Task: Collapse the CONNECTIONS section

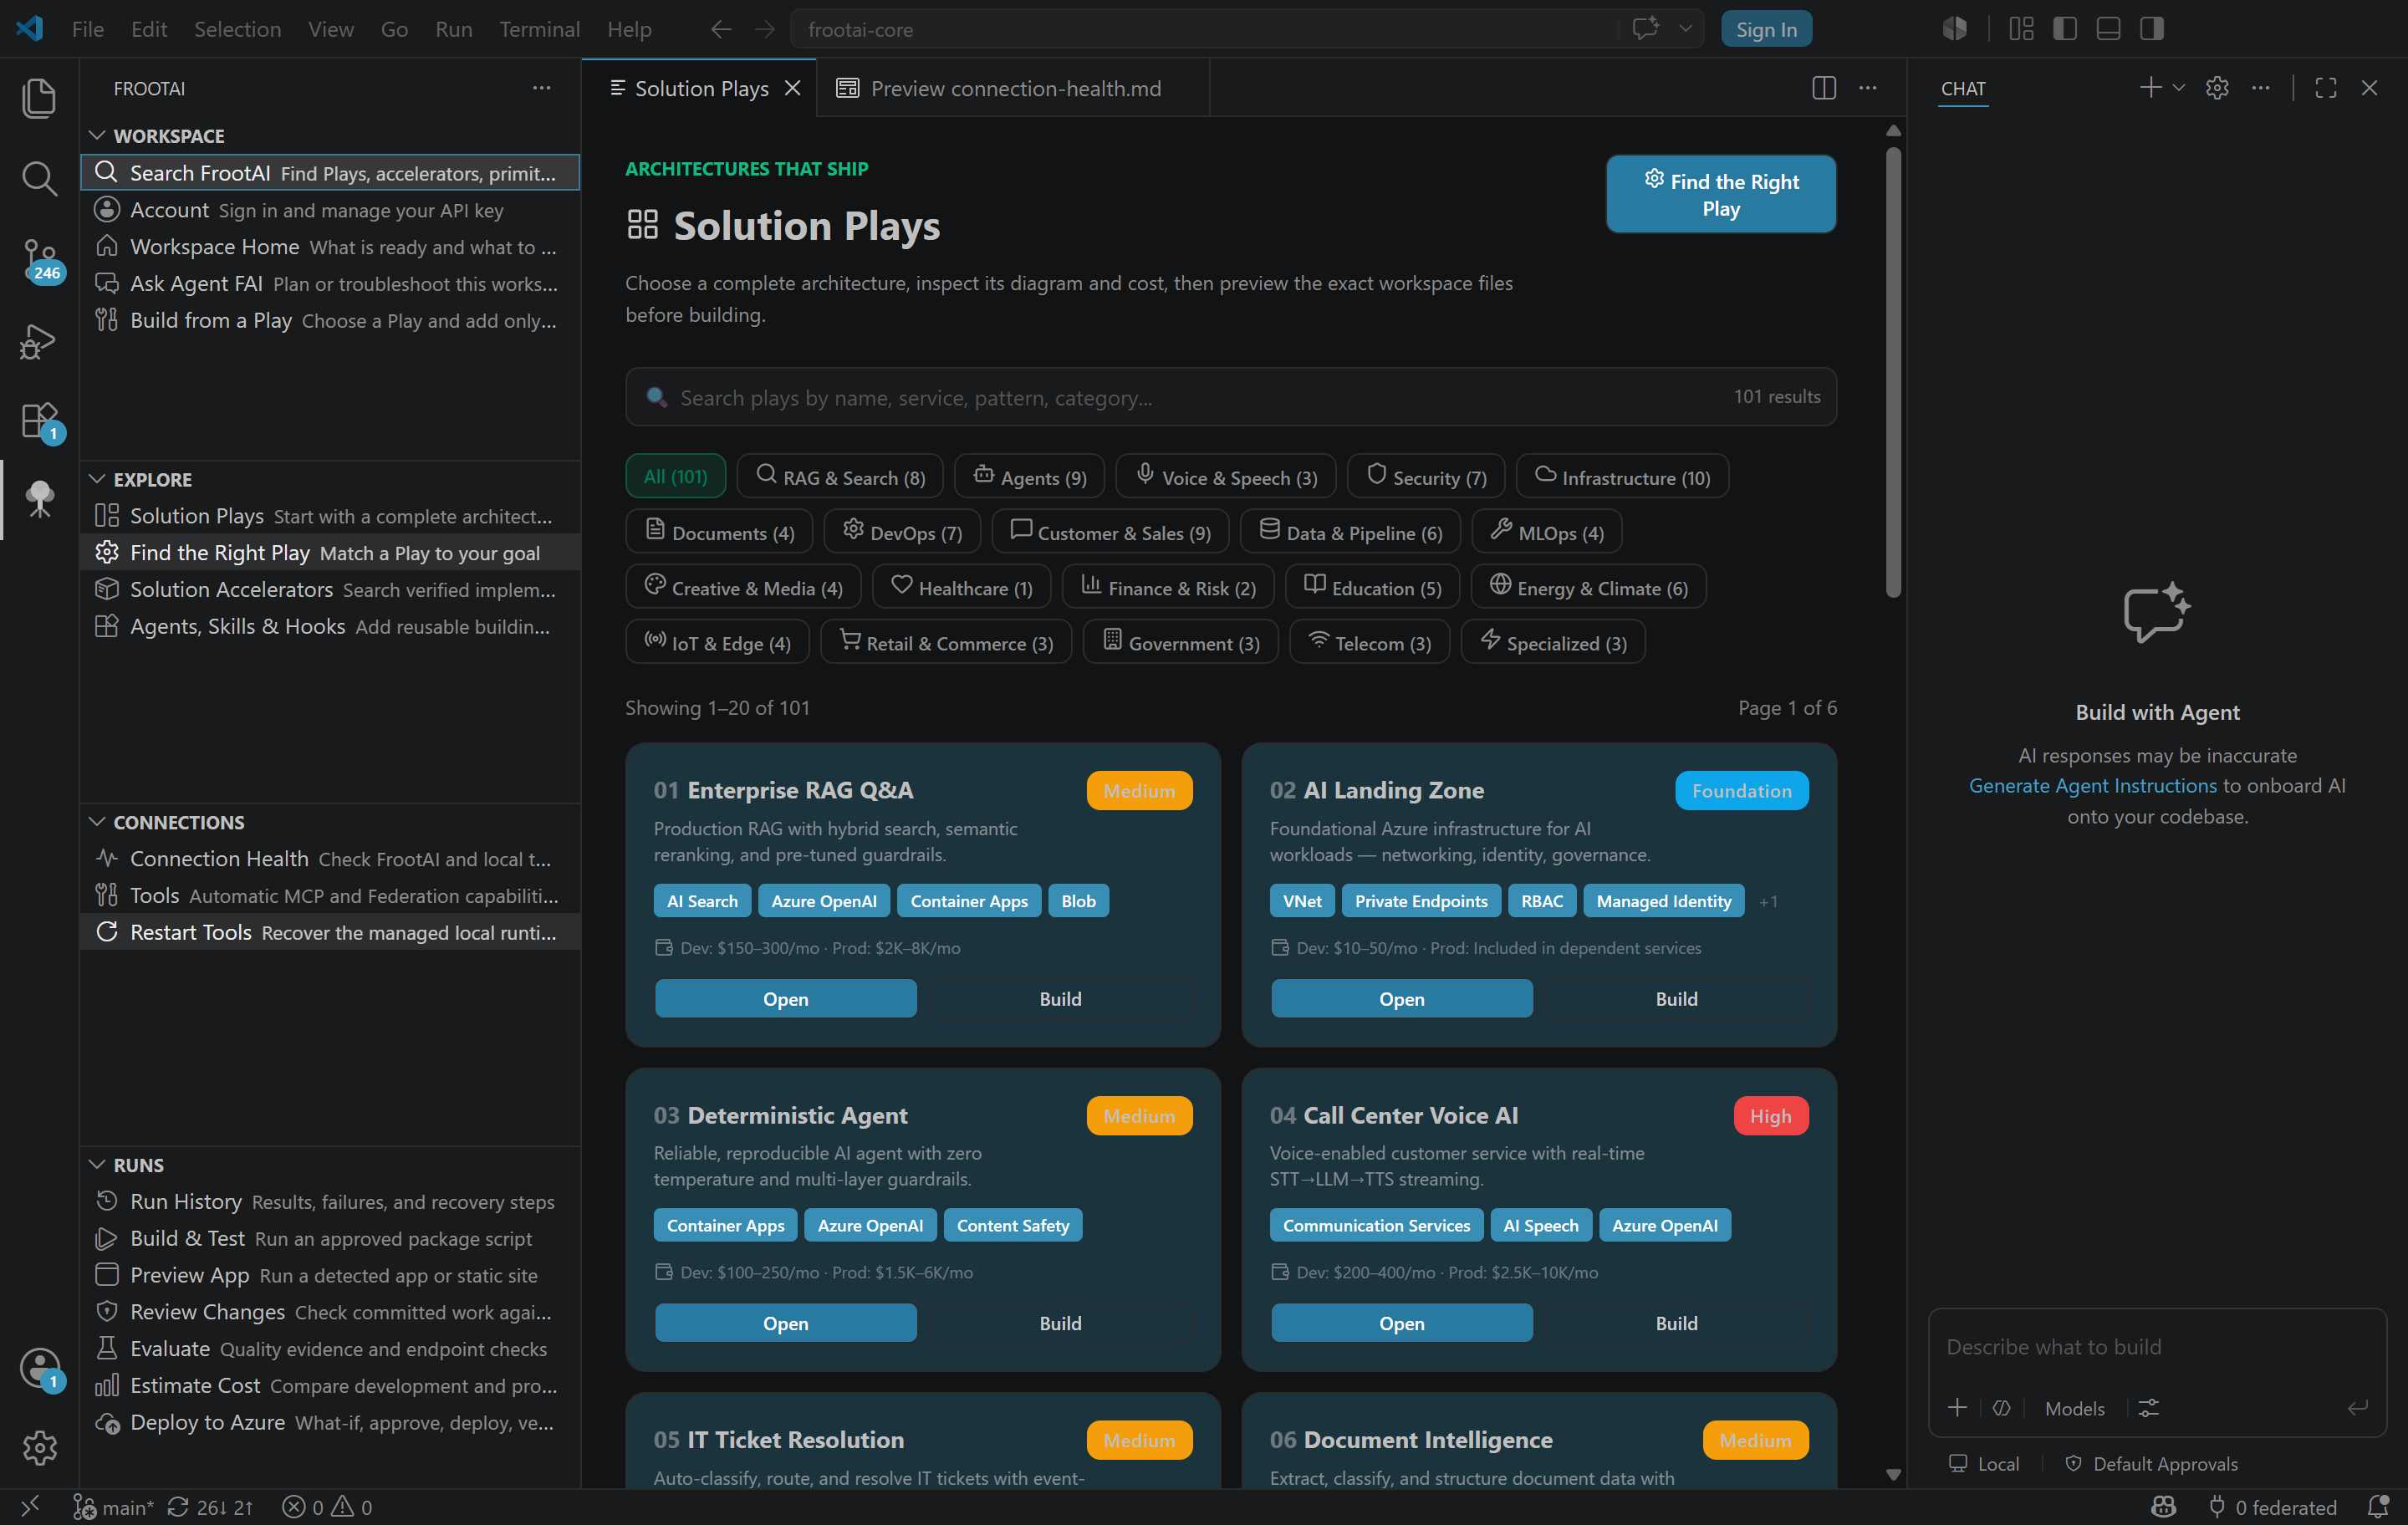Action: tap(97, 822)
